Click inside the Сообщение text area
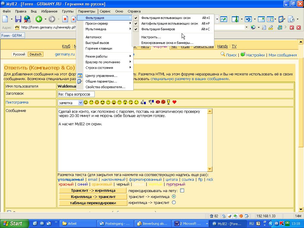The width and height of the screenshot is (304, 228). pyautogui.click(x=133, y=140)
